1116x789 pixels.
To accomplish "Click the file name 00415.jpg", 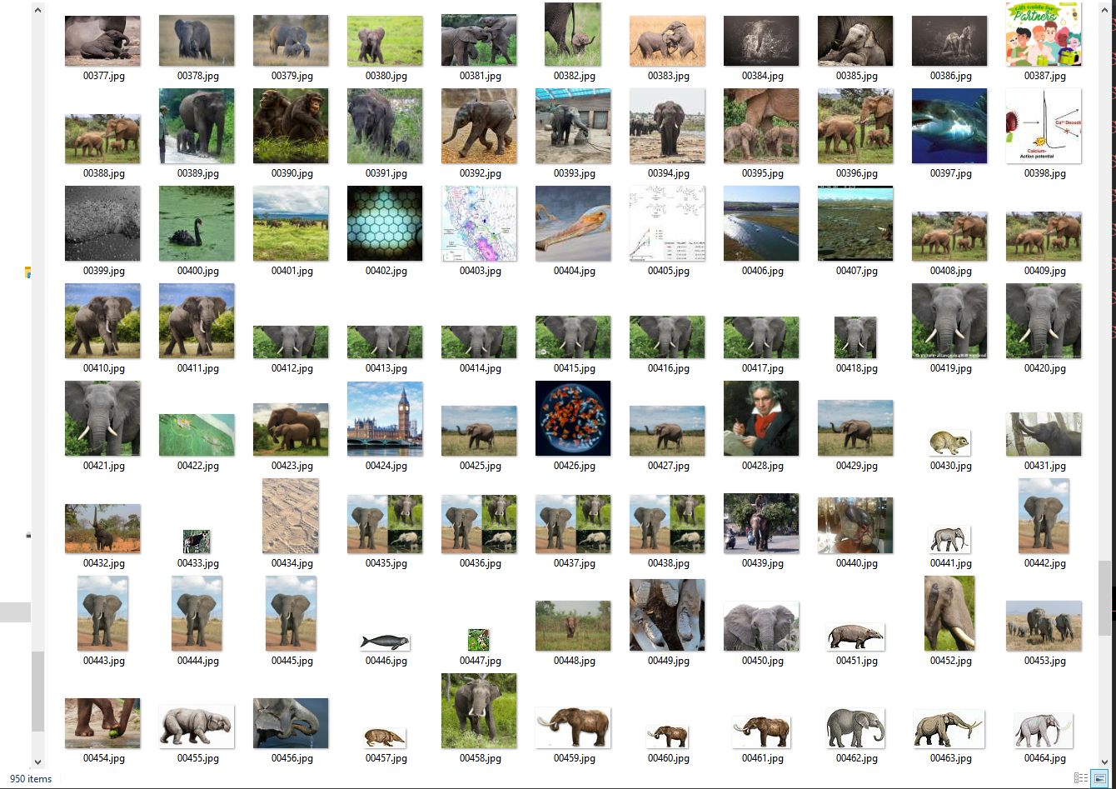I will coord(575,368).
